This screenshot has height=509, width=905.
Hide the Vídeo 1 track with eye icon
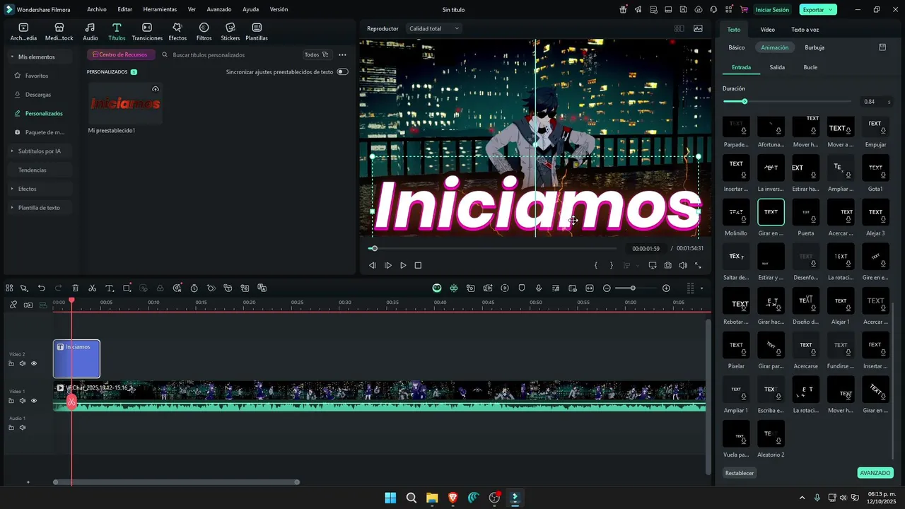[x=34, y=401]
